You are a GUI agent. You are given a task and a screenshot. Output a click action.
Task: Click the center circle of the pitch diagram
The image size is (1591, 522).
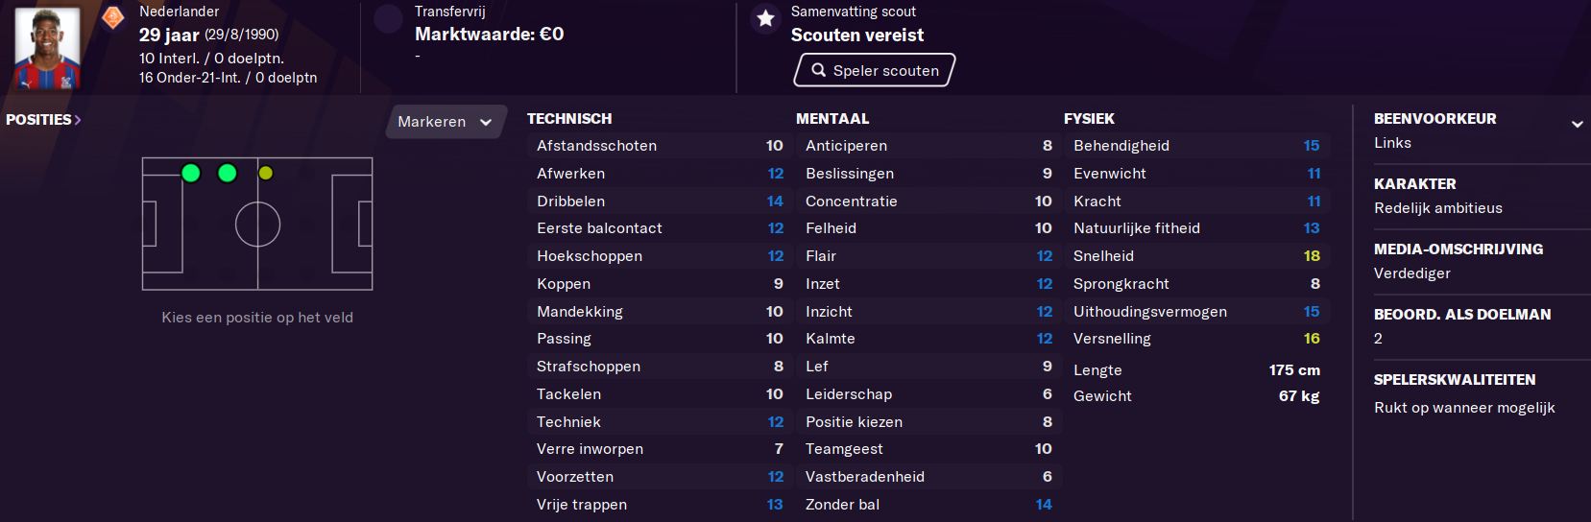point(257,225)
